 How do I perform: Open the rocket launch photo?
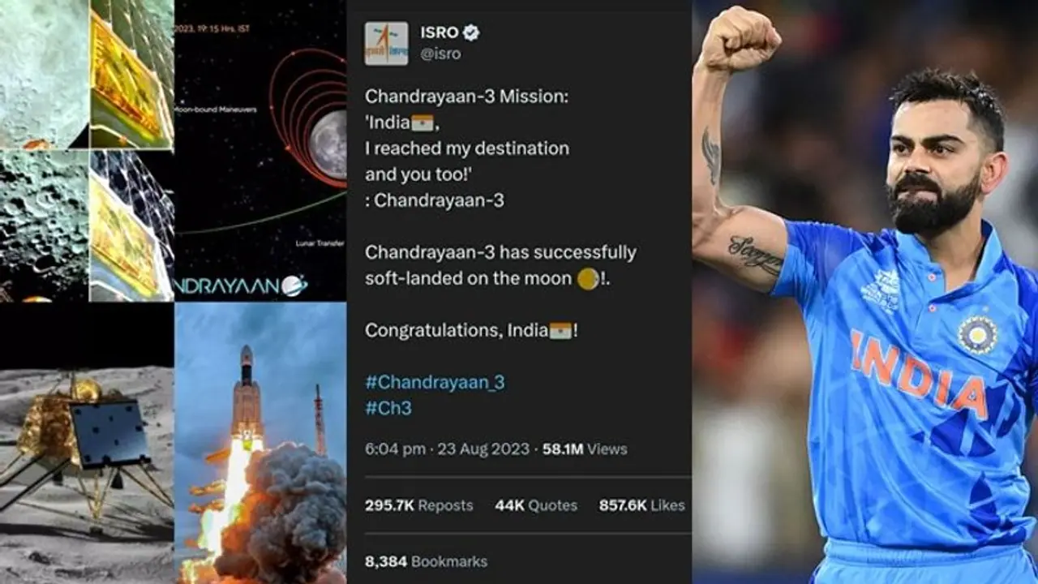(x=260, y=443)
